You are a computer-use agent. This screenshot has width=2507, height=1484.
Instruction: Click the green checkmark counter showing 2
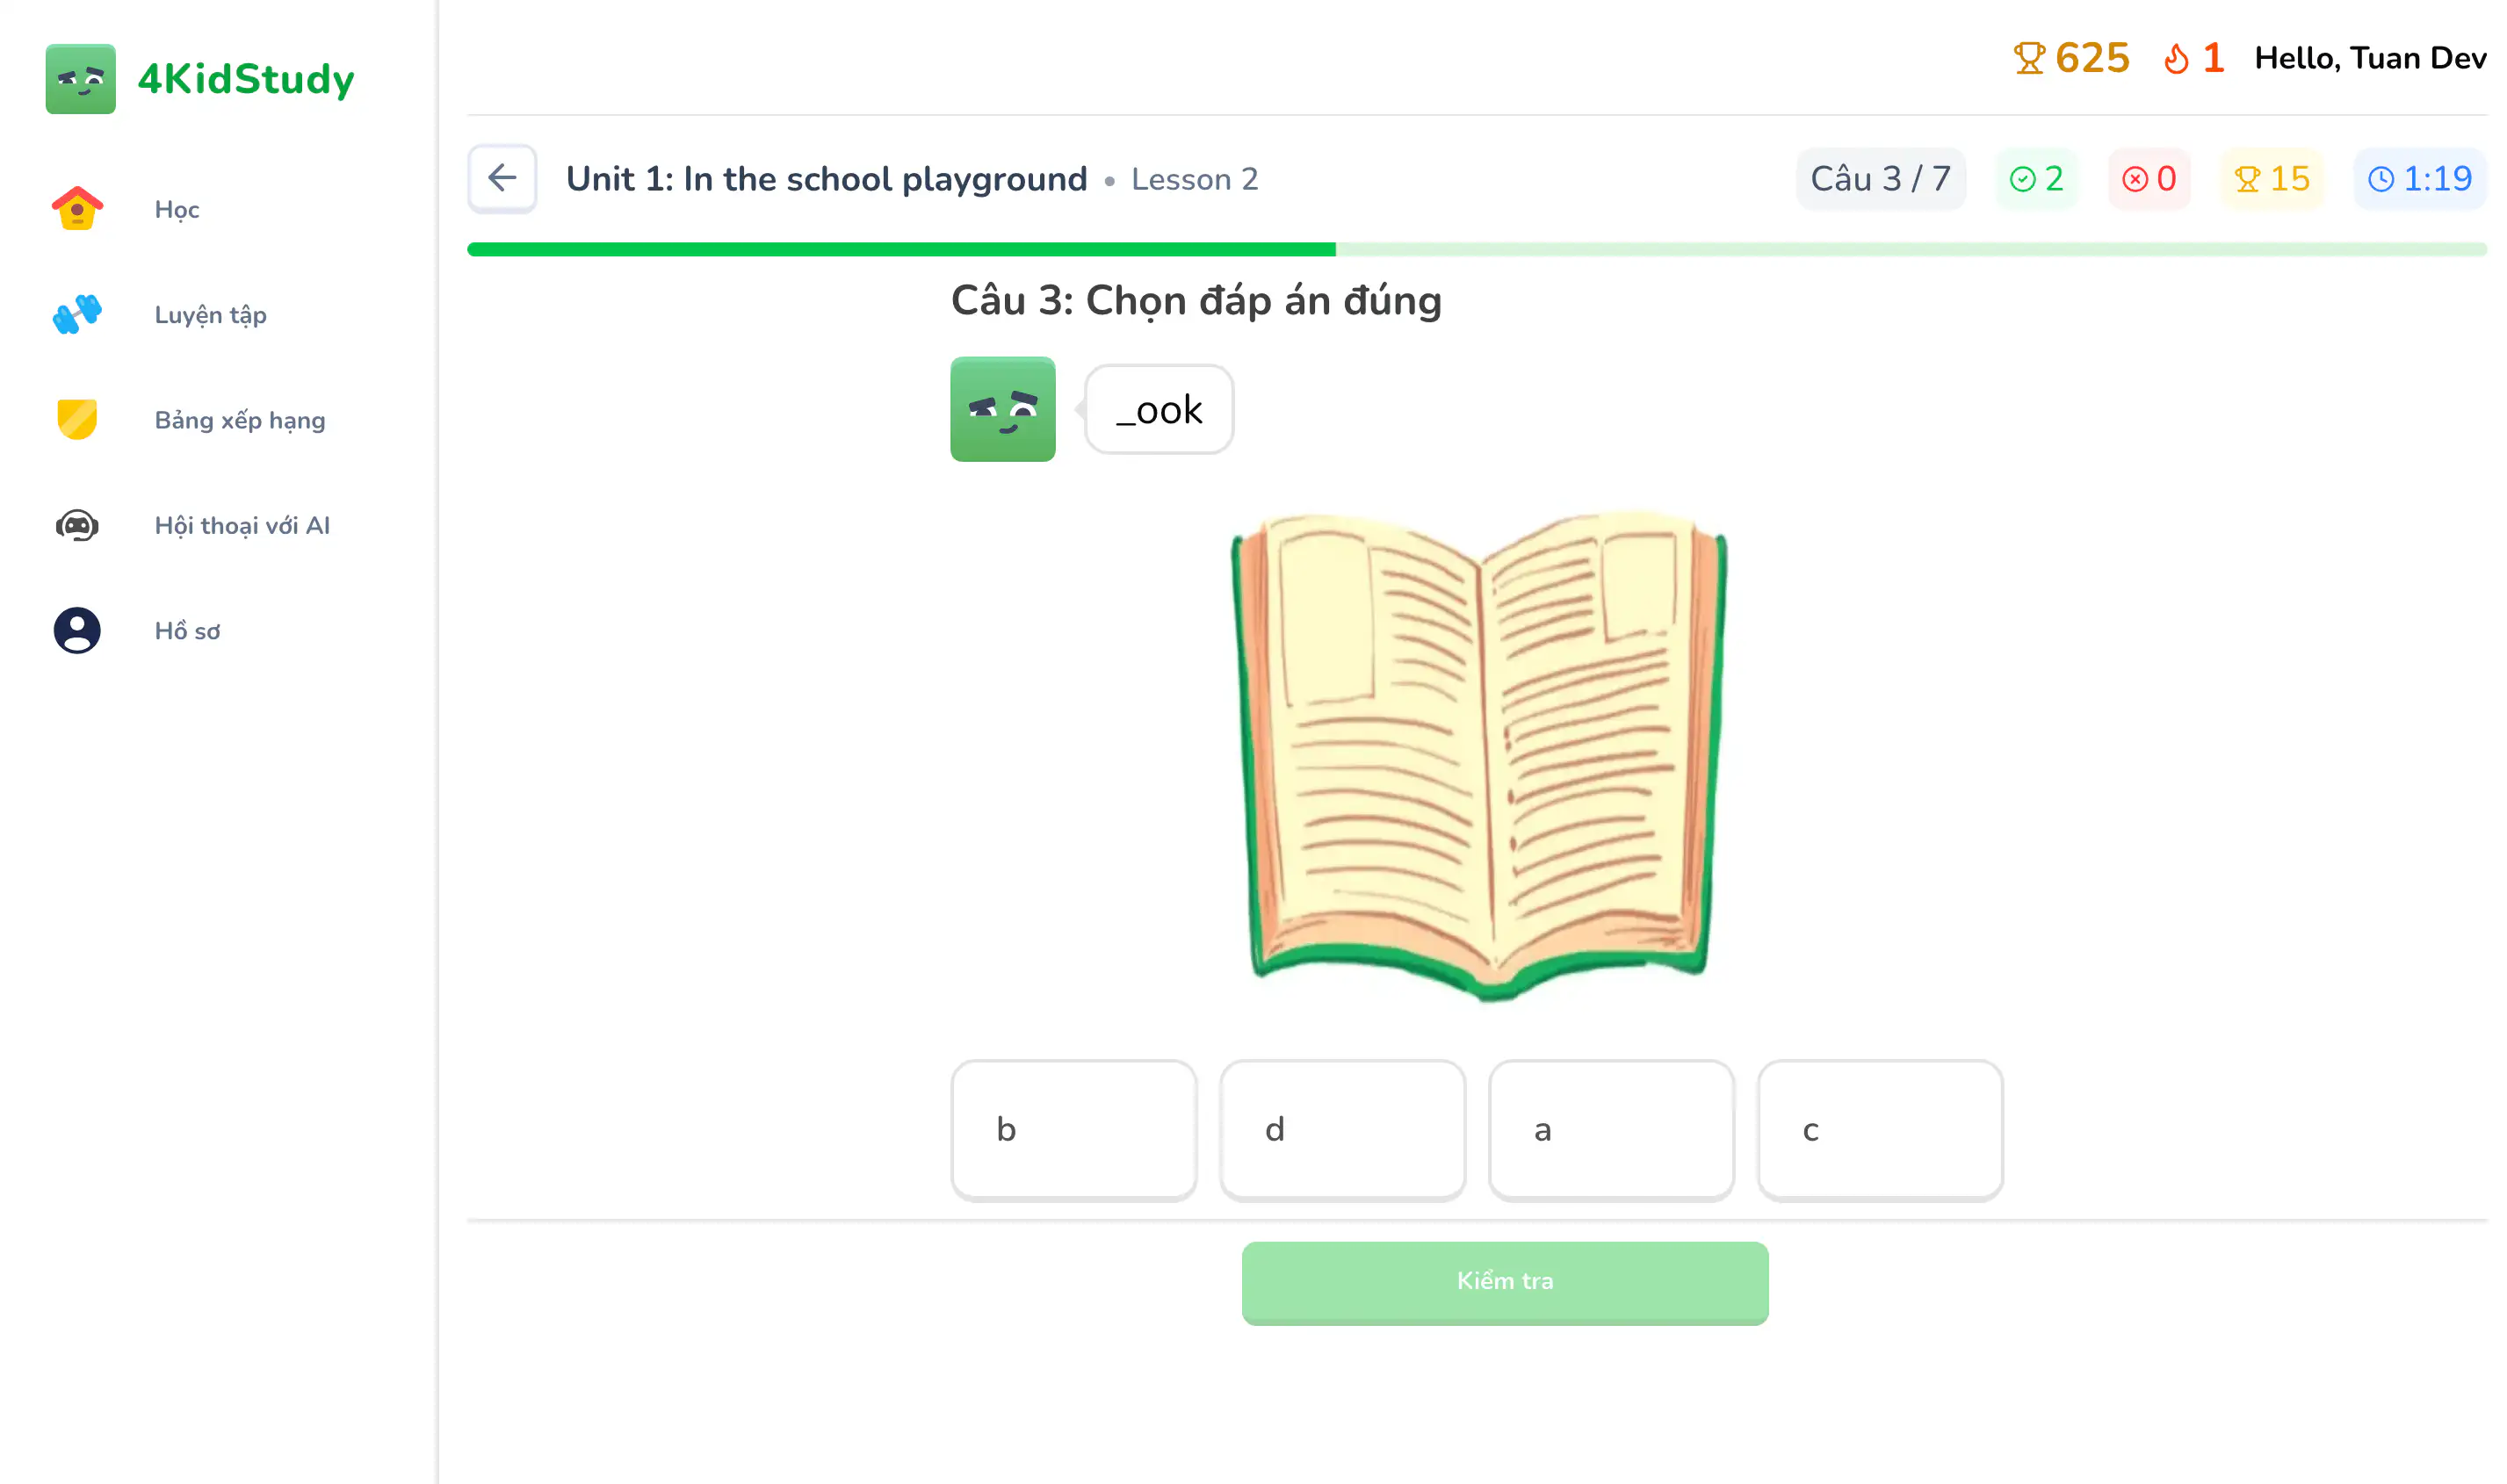click(2036, 178)
